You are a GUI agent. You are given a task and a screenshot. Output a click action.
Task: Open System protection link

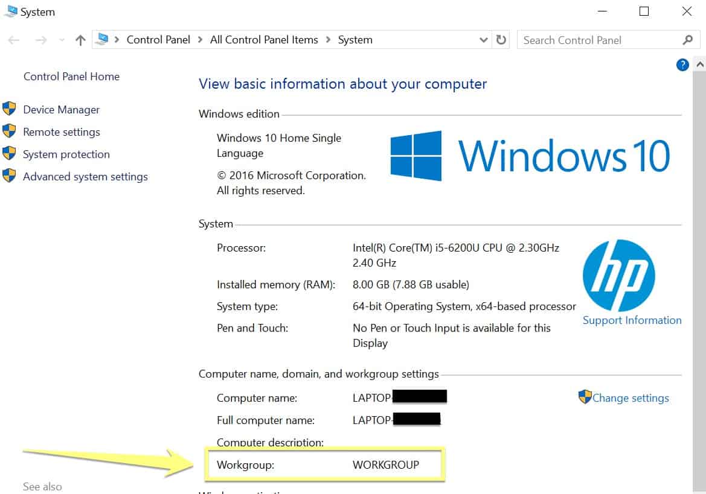point(66,154)
